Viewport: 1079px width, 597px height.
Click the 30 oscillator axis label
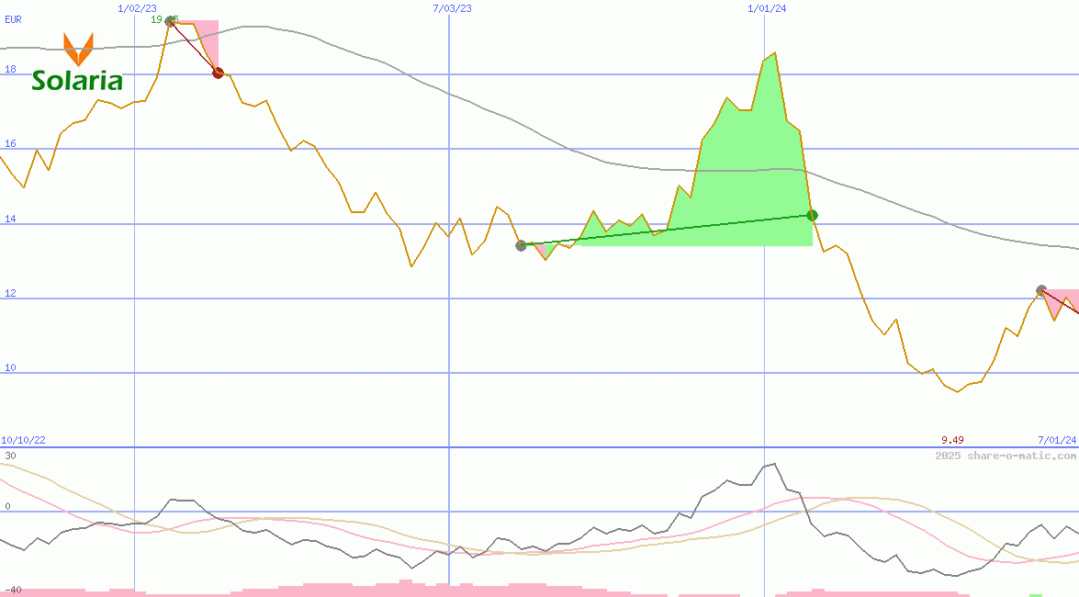pyautogui.click(x=10, y=456)
